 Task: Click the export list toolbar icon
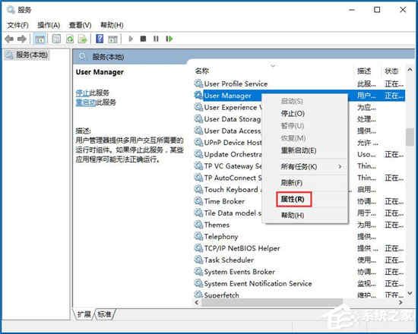pyautogui.click(x=83, y=39)
